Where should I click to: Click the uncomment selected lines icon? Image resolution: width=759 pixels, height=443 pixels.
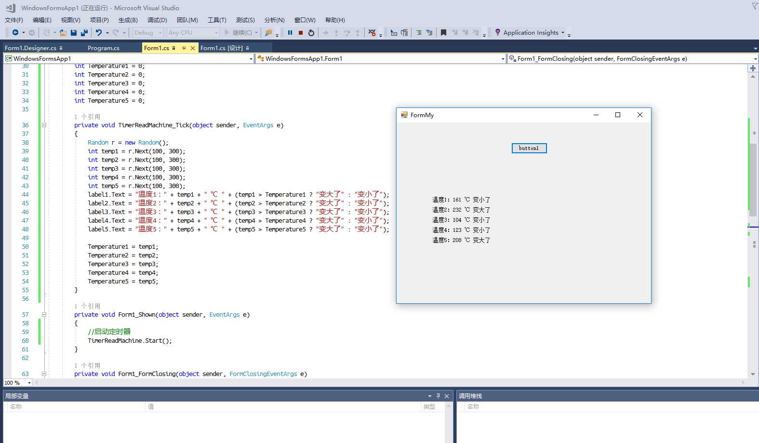[429, 33]
